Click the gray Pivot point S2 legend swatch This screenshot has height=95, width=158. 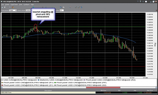tap(55, 85)
